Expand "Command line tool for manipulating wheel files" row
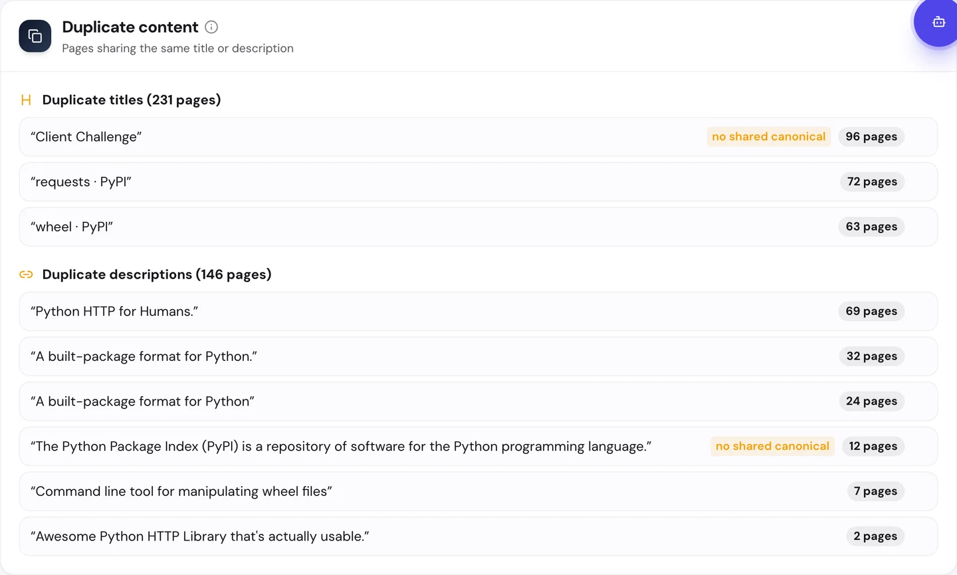This screenshot has height=575, width=957. [x=478, y=491]
